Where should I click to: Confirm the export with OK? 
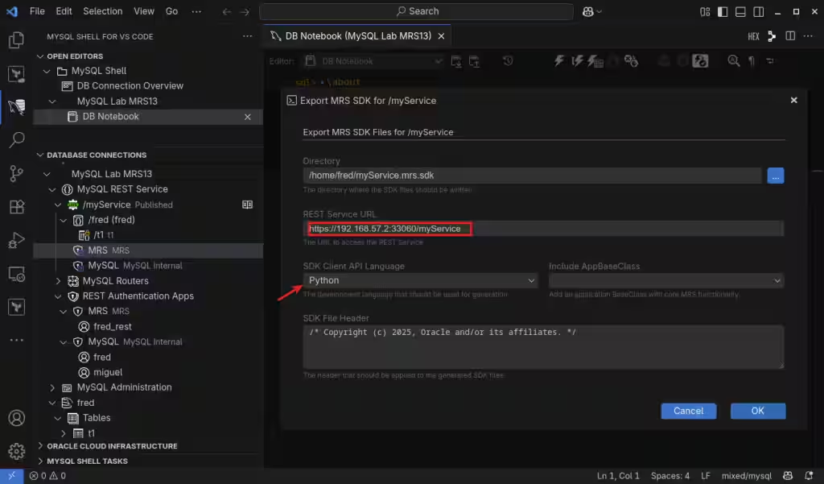pos(757,411)
